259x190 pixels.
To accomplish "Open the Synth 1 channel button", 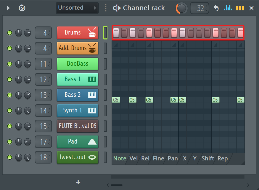I will tap(78, 111).
